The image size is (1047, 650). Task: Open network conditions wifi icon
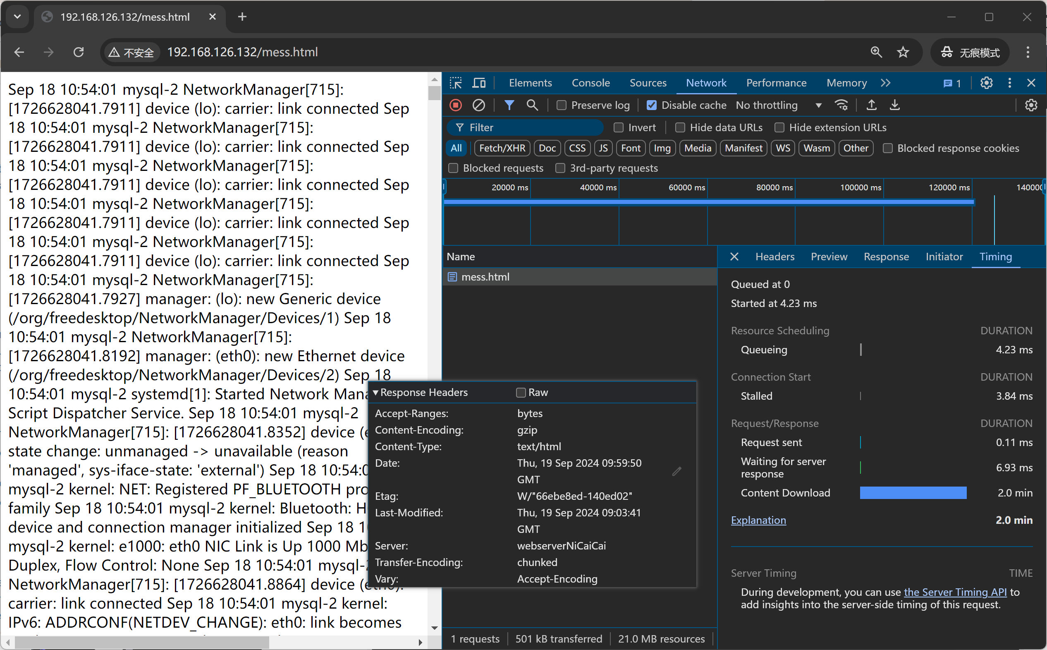pos(841,106)
